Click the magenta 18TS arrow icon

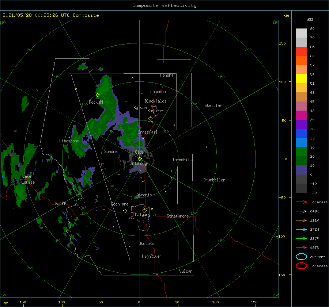pos(301,248)
